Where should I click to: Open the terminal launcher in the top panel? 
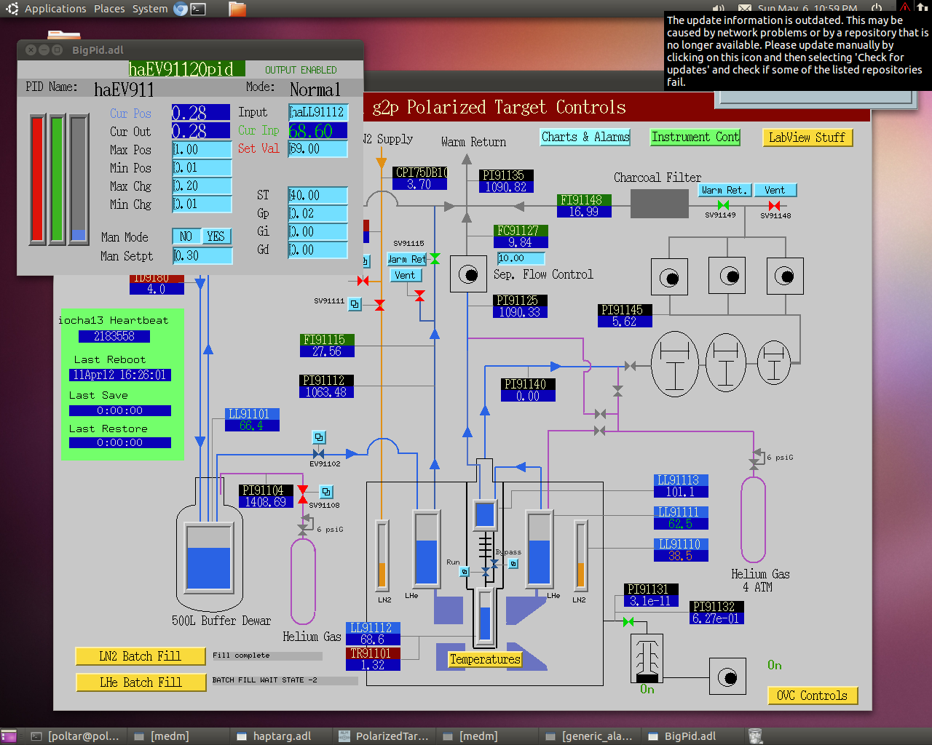click(x=198, y=9)
